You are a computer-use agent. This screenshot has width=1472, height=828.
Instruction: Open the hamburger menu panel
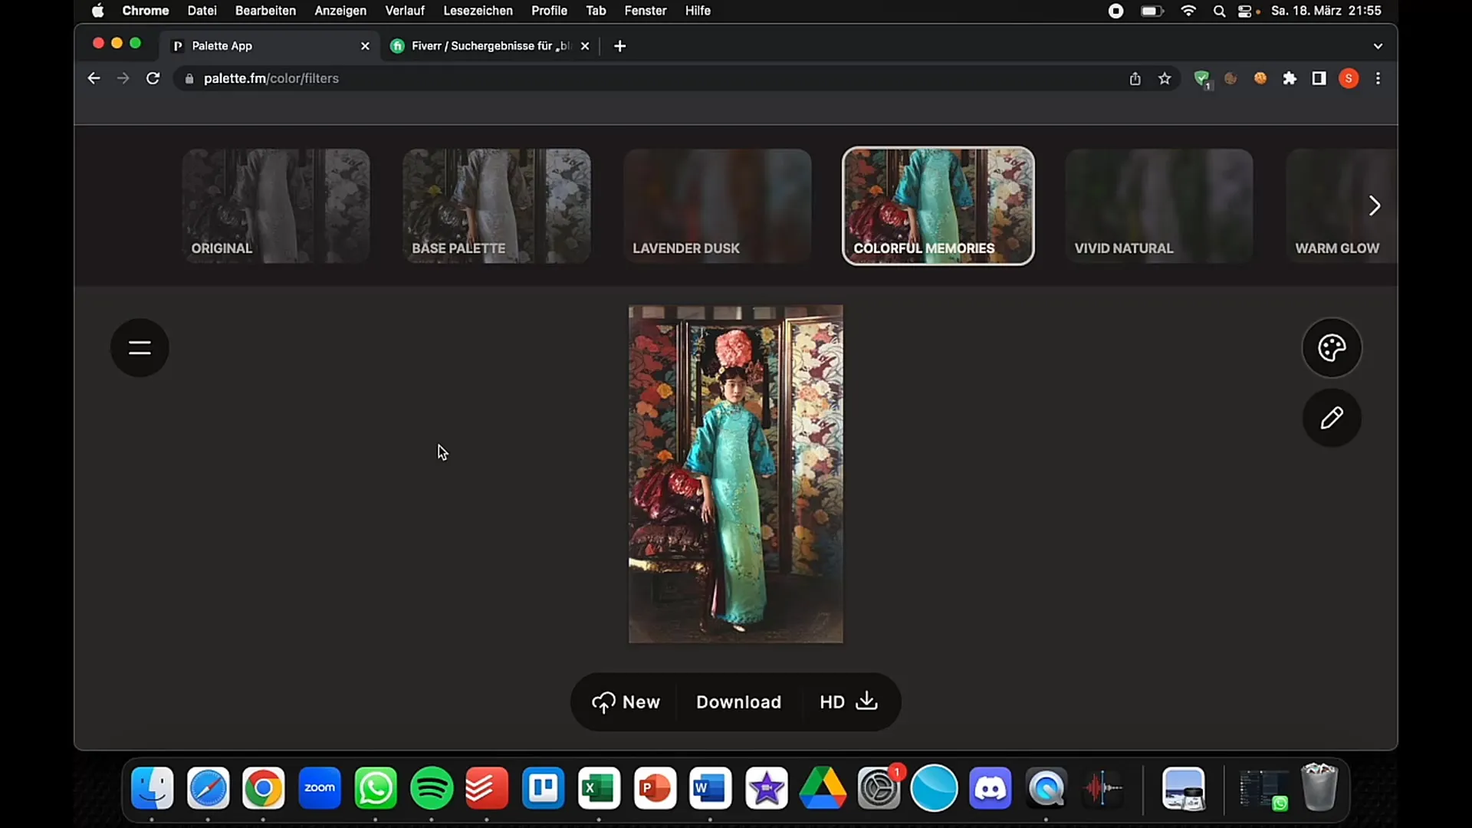140,347
